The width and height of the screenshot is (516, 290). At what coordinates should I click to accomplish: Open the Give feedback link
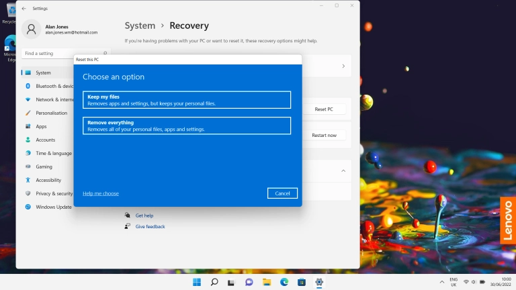coord(150,227)
